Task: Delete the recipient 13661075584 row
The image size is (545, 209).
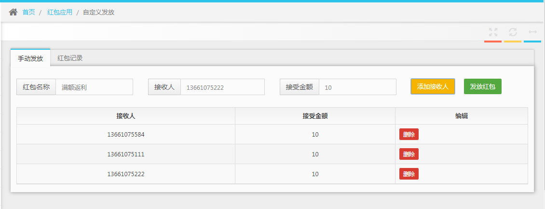Action: 409,135
